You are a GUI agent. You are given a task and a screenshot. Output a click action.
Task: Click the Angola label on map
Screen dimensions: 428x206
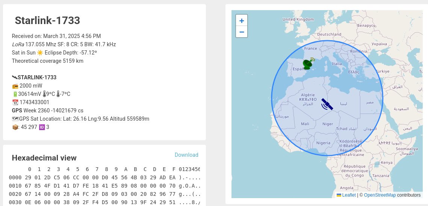point(347,188)
